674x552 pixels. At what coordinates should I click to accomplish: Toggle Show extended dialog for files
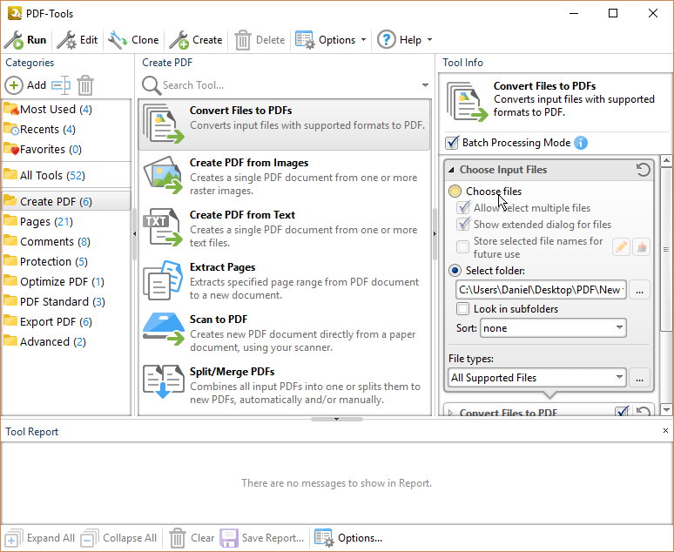[x=463, y=225]
